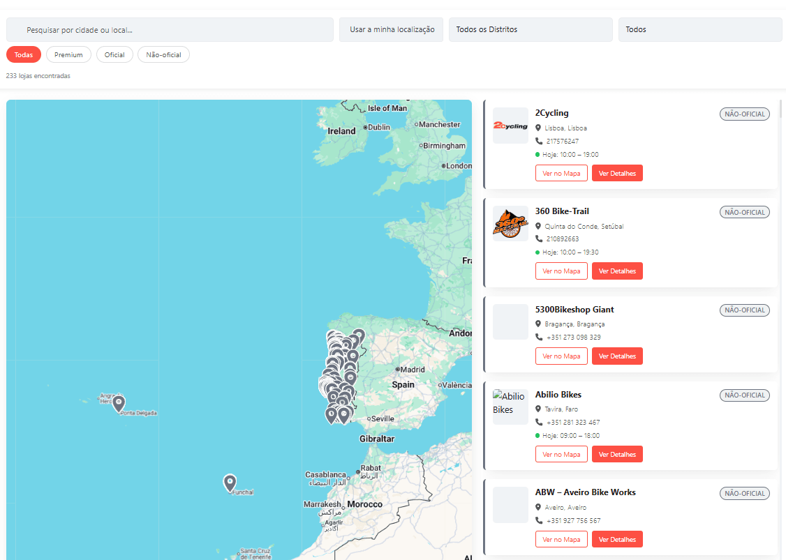Click location pin icon beside Aveiro, Aveiro
This screenshot has height=560, width=786.
pyautogui.click(x=538, y=508)
